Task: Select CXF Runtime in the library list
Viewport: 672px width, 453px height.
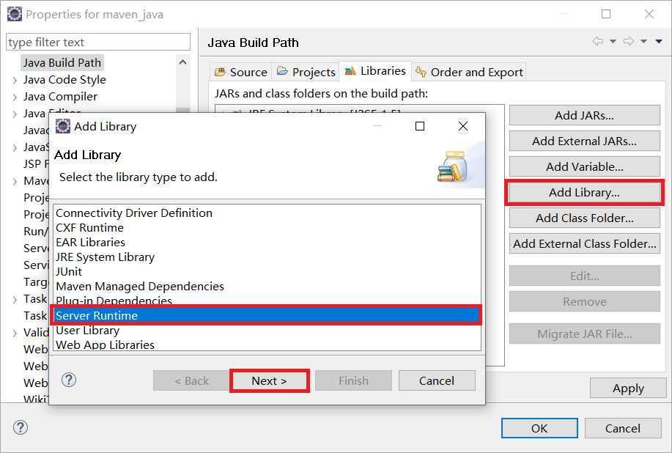Action: click(x=267, y=227)
